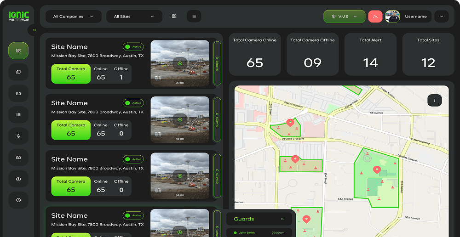Expand GUARDS tab on the Offline 1 site card
Image resolution: width=460 pixels, height=237 pixels.
click(x=217, y=63)
